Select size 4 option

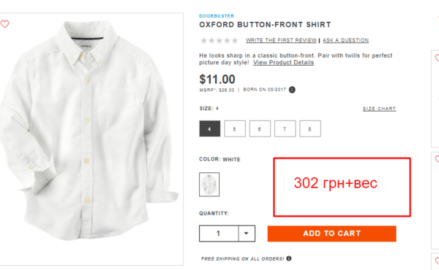pos(210,128)
